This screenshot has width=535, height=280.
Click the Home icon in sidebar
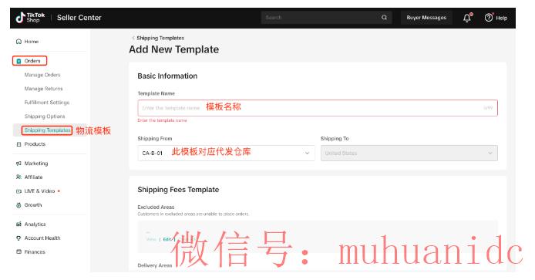(x=19, y=42)
